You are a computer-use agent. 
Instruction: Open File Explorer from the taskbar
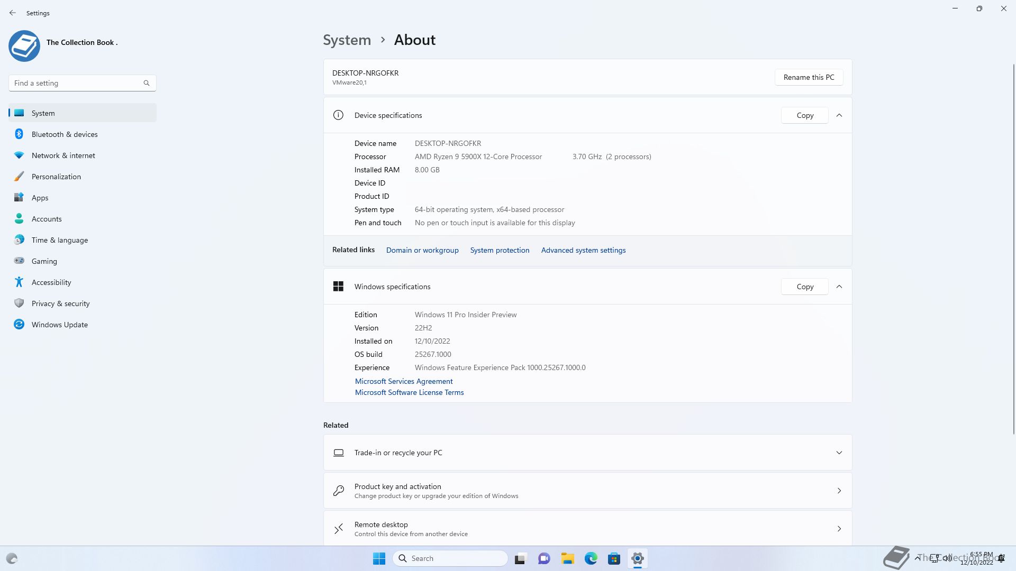click(568, 558)
